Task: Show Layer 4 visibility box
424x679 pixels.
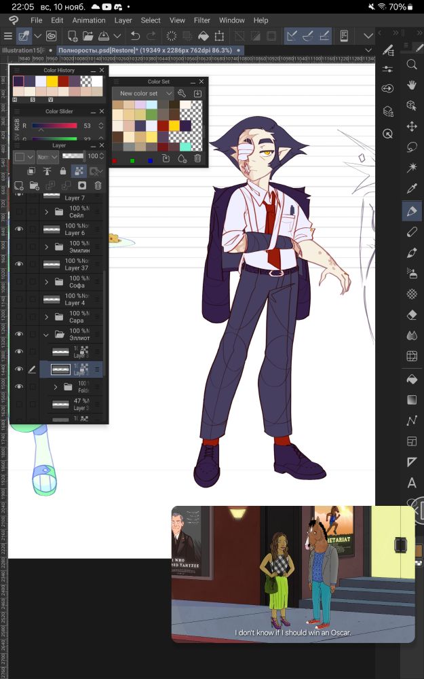Action: [x=18, y=299]
